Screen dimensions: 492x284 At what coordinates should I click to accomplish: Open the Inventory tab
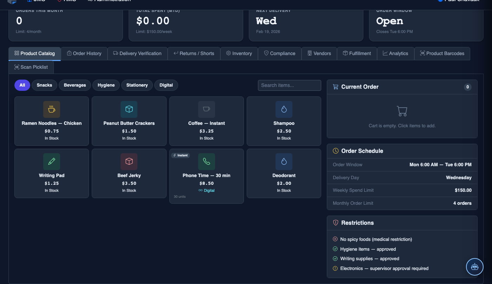tap(239, 54)
